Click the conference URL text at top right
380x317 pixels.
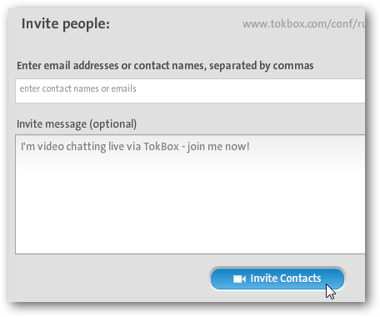pyautogui.click(x=303, y=24)
